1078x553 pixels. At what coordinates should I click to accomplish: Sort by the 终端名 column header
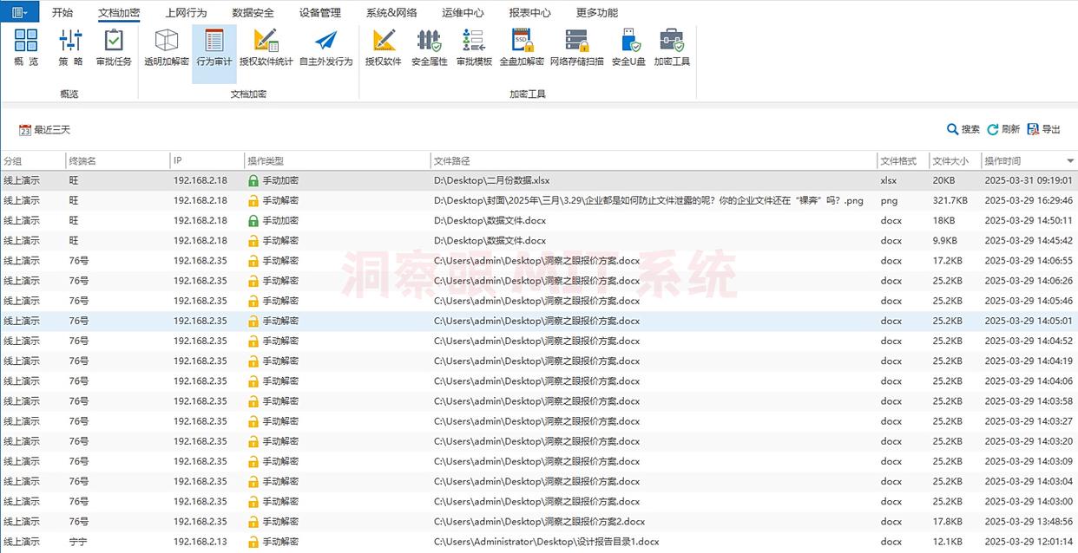[x=118, y=161]
